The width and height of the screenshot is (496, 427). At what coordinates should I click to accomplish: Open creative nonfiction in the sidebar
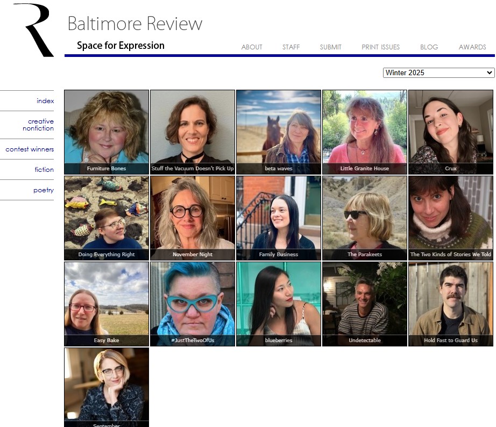click(x=38, y=125)
